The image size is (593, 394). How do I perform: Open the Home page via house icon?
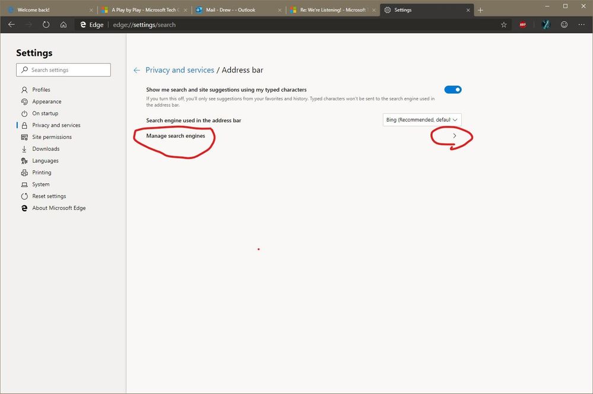[64, 24]
